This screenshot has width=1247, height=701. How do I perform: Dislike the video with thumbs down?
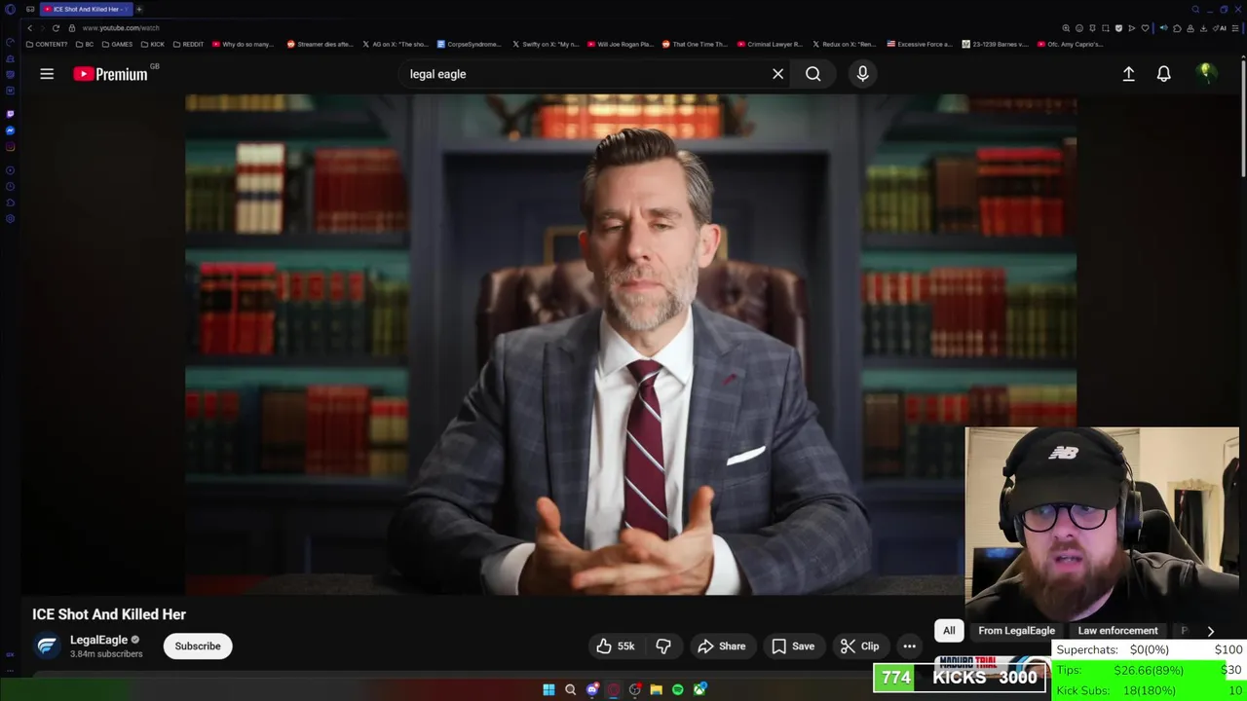(x=663, y=646)
